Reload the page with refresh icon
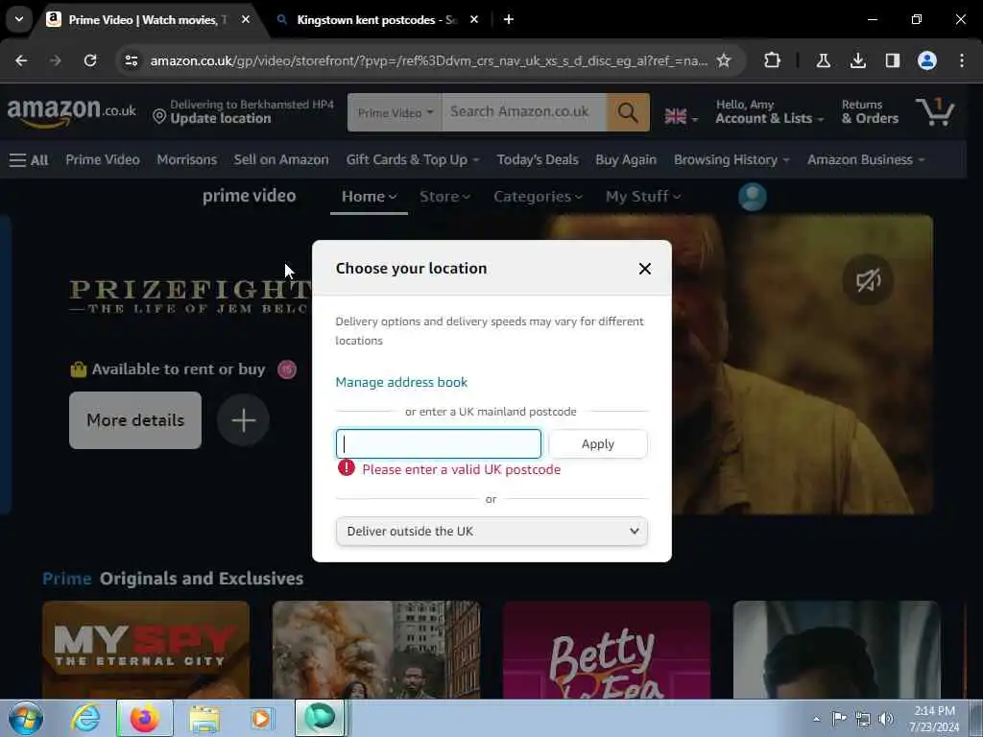The height and width of the screenshot is (737, 983). click(x=90, y=60)
